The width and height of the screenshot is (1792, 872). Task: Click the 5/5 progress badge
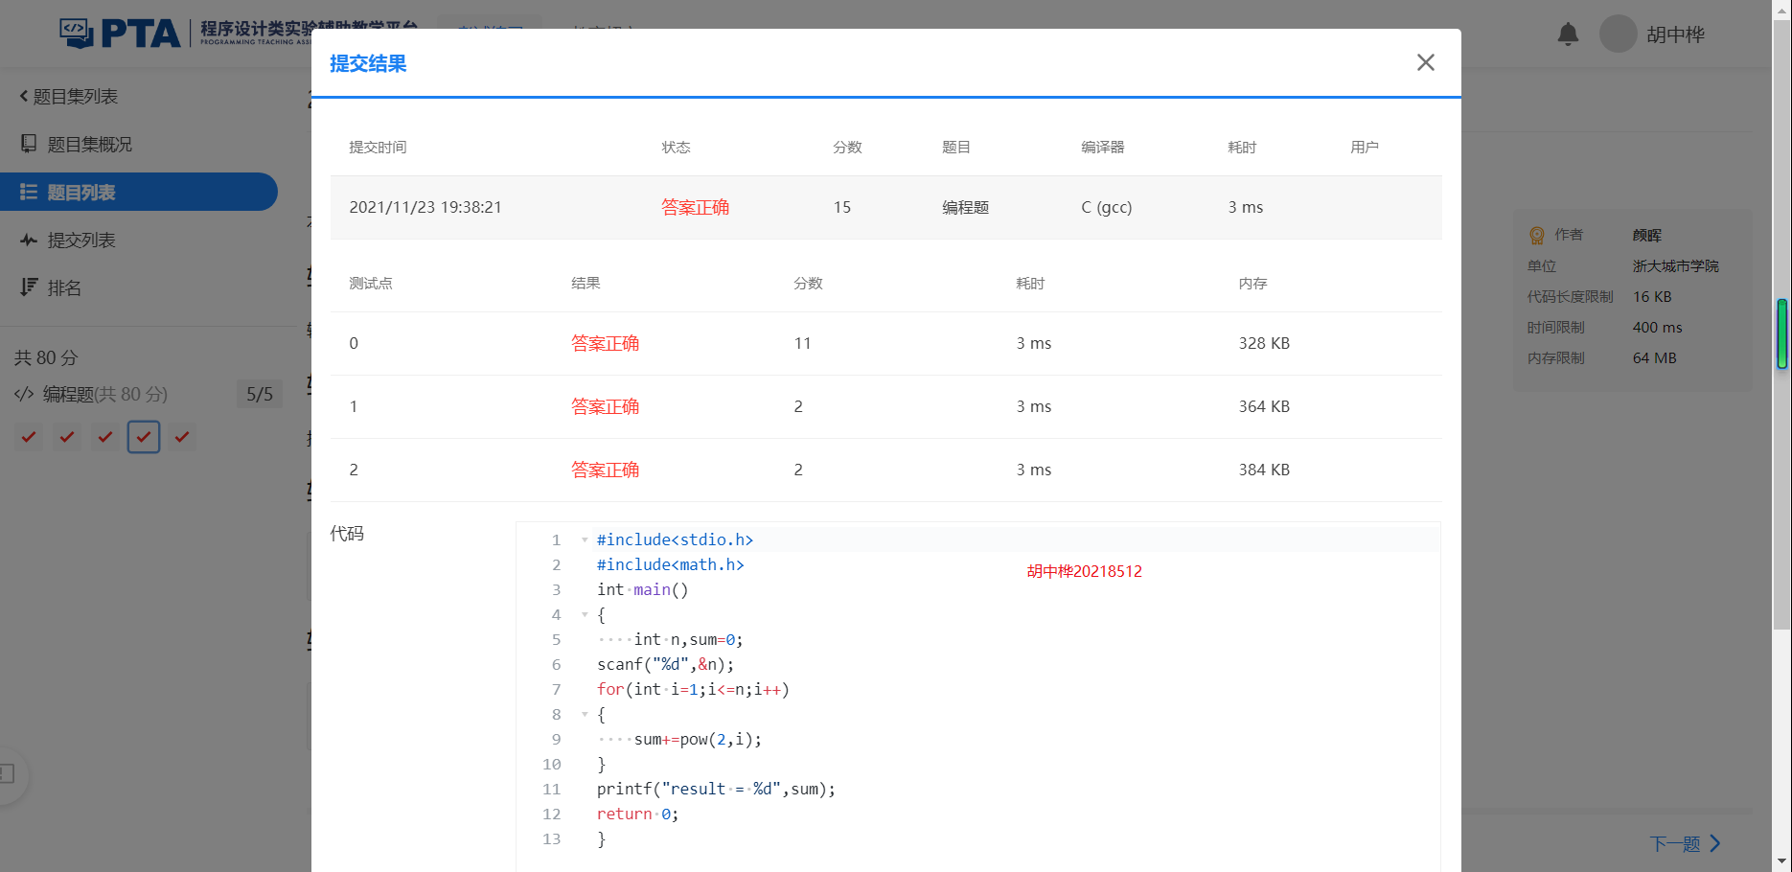tap(260, 395)
